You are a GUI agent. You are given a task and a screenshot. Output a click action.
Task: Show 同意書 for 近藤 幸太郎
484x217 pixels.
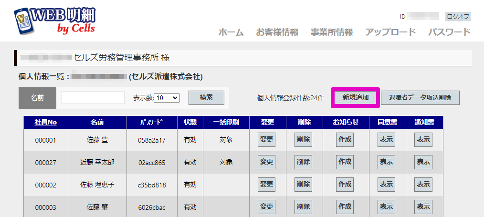coord(387,162)
